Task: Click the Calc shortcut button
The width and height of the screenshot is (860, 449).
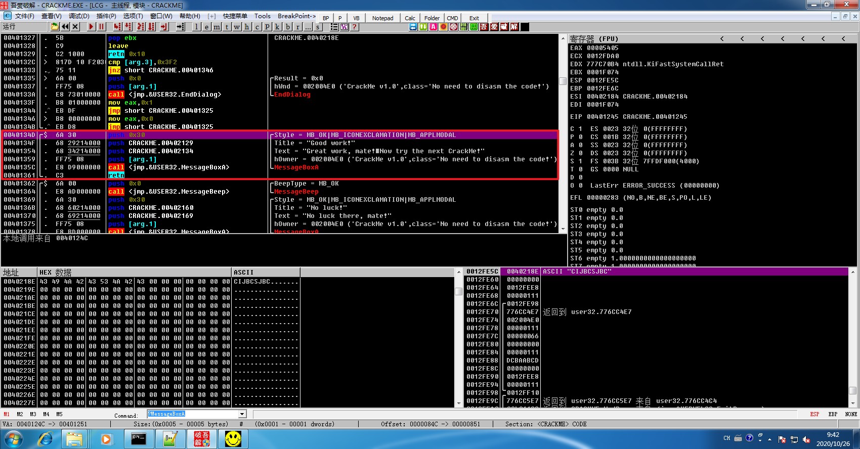Action: 410,18
